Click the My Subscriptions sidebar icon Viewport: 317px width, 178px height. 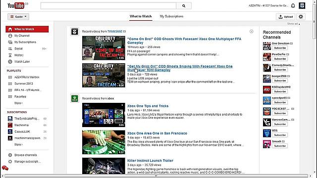(10, 42)
